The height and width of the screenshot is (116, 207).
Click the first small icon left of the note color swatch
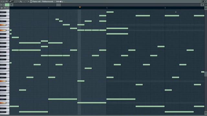click(x=1, y=5)
